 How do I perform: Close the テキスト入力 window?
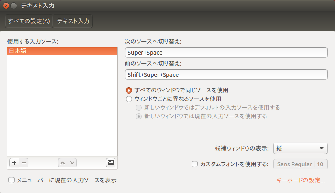click(6, 6)
